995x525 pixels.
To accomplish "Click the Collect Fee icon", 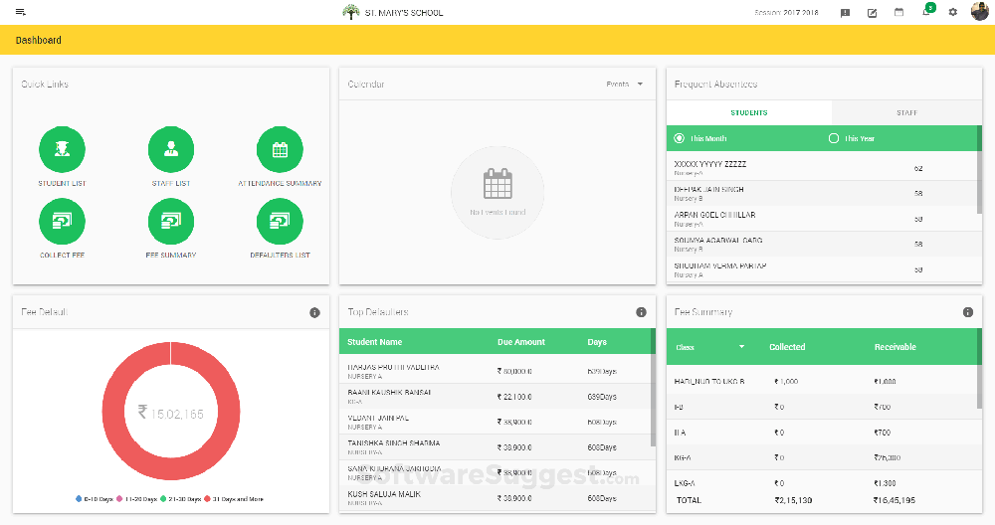I will (x=62, y=221).
